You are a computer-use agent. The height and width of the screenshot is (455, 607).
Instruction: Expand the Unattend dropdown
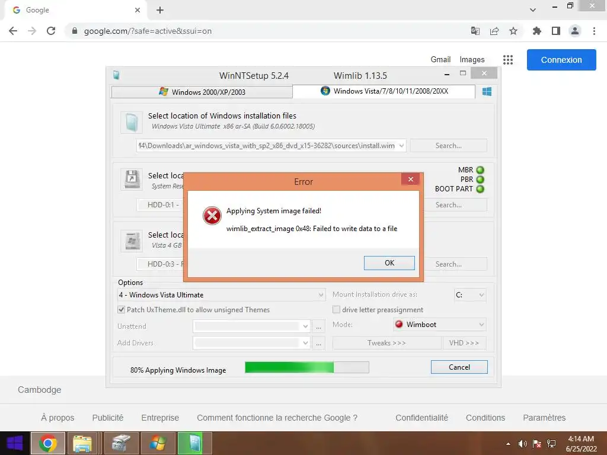click(305, 326)
